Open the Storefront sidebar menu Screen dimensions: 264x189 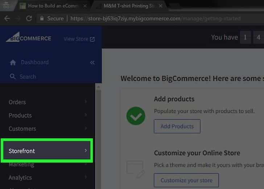point(47,150)
